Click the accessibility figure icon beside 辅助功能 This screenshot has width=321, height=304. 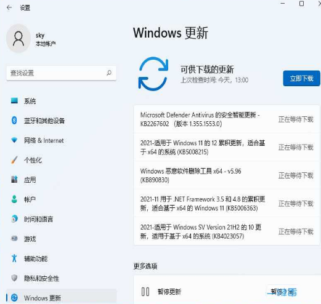click(14, 258)
